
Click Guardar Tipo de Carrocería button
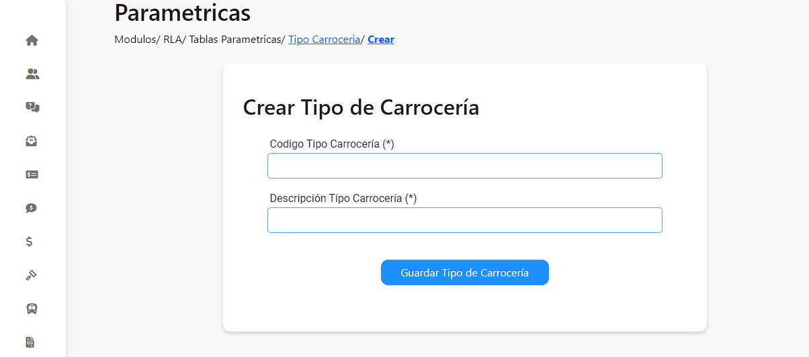tap(465, 272)
